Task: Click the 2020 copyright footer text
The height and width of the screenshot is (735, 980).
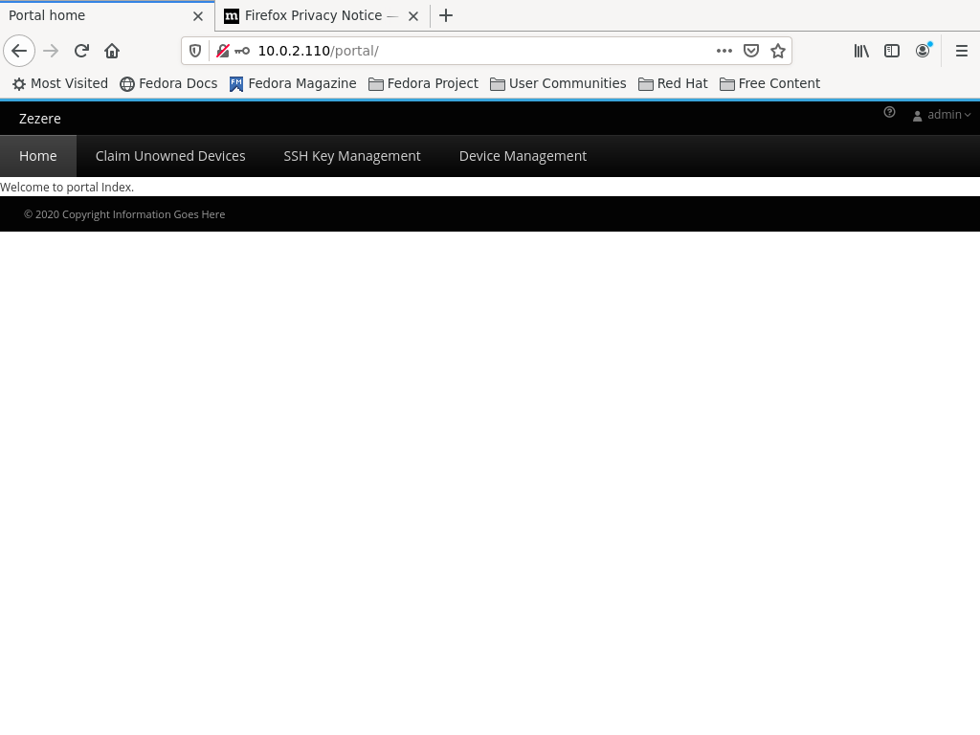Action: (x=124, y=214)
